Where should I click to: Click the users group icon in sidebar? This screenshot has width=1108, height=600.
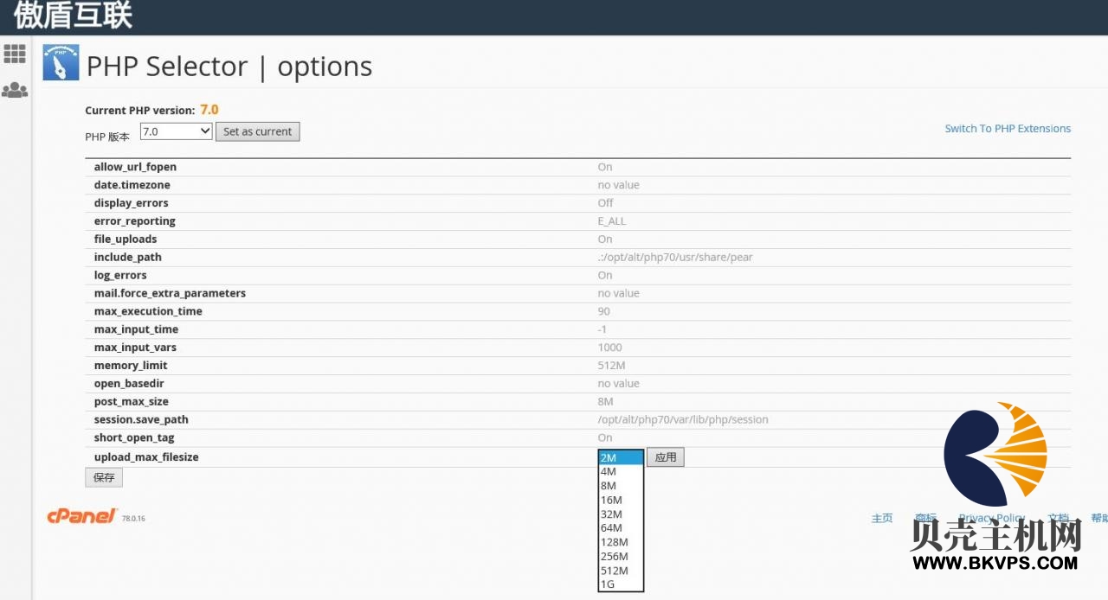coord(15,90)
